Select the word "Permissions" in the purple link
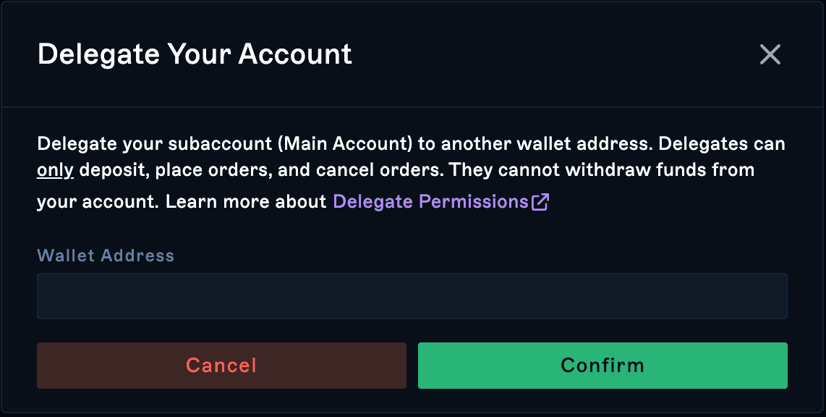Viewport: 826px width, 417px height. coord(473,202)
